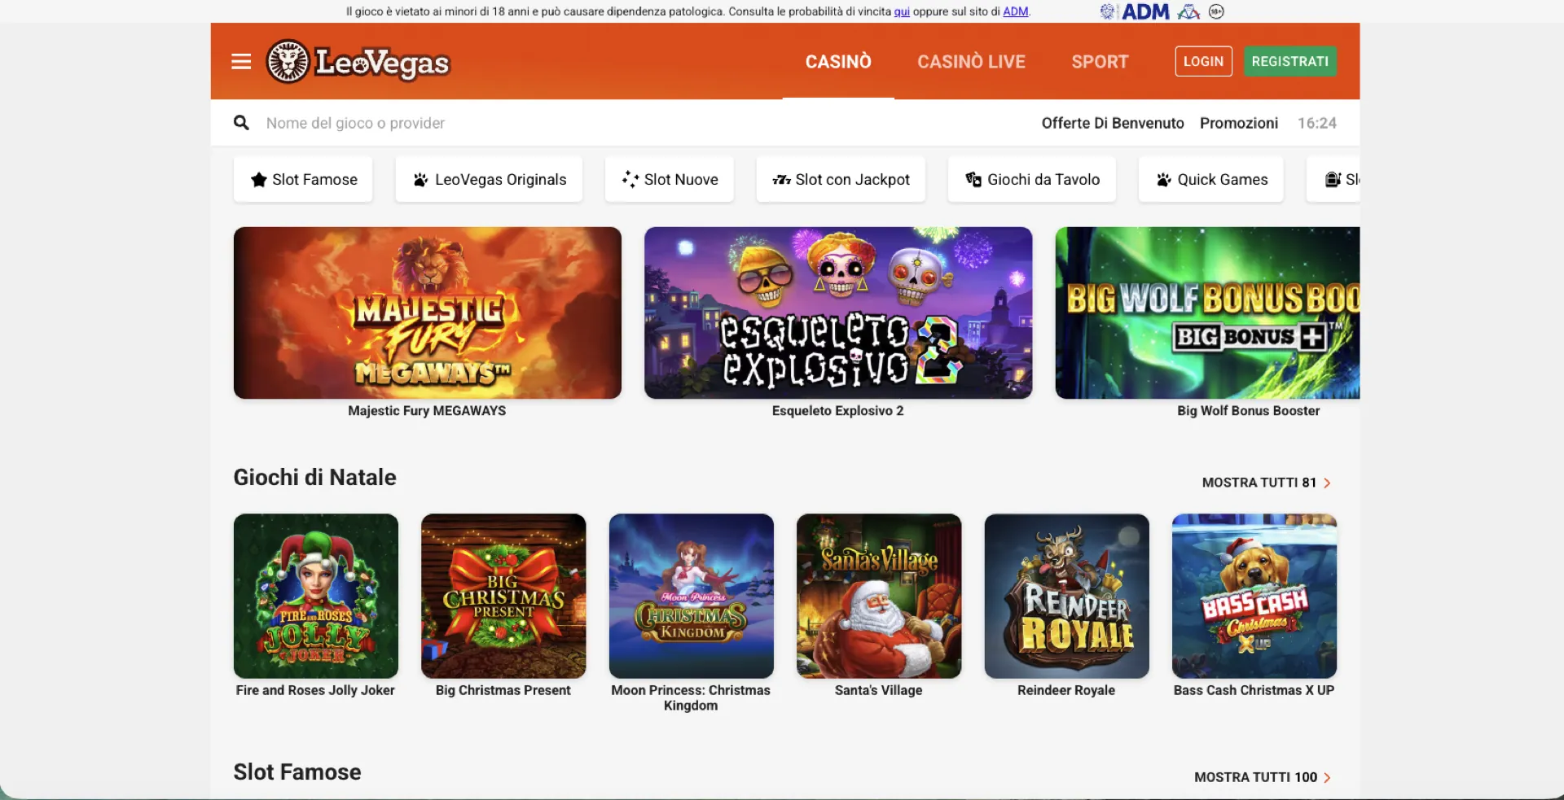Click the cards icon on Giochi da Tavolo

[x=974, y=180]
